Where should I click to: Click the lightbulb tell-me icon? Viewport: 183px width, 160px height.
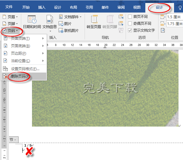(x=180, y=8)
